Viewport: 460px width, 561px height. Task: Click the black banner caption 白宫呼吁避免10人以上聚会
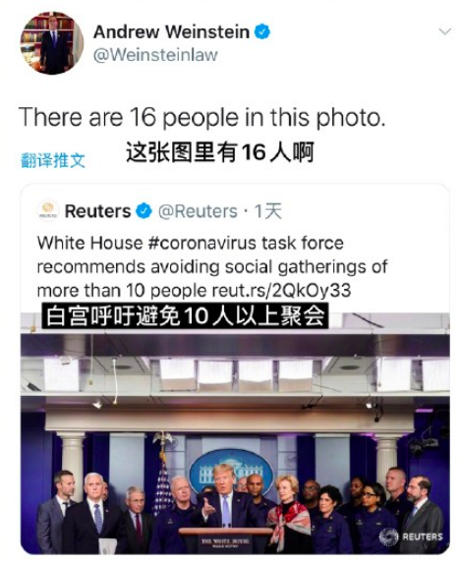185,315
